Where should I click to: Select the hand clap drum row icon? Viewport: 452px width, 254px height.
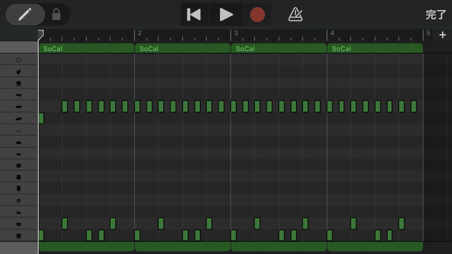point(19,72)
